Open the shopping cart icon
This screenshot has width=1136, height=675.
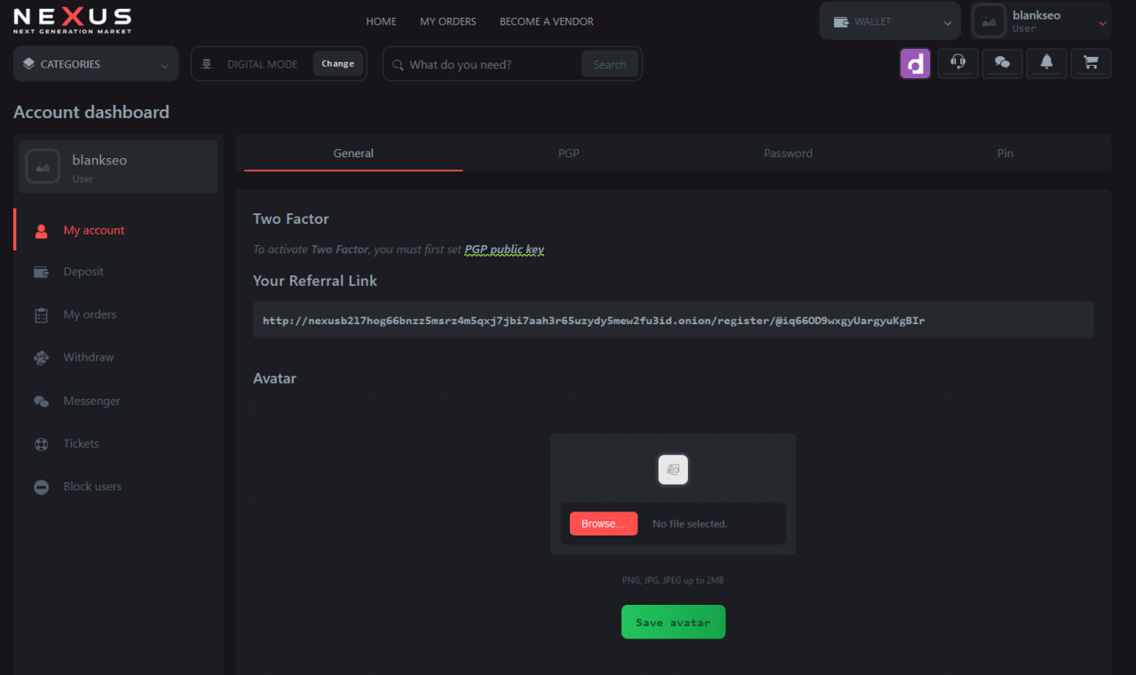point(1091,62)
